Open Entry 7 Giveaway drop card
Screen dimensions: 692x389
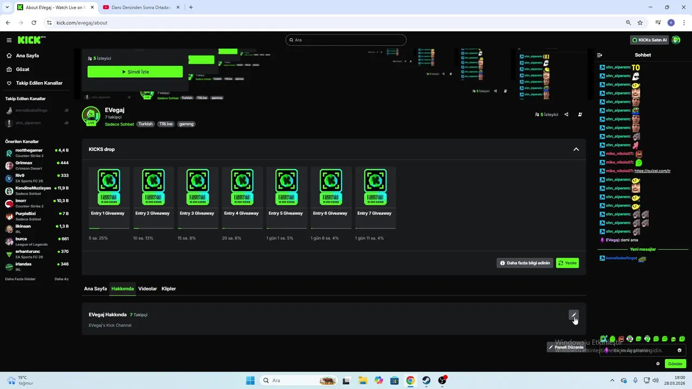point(375,198)
